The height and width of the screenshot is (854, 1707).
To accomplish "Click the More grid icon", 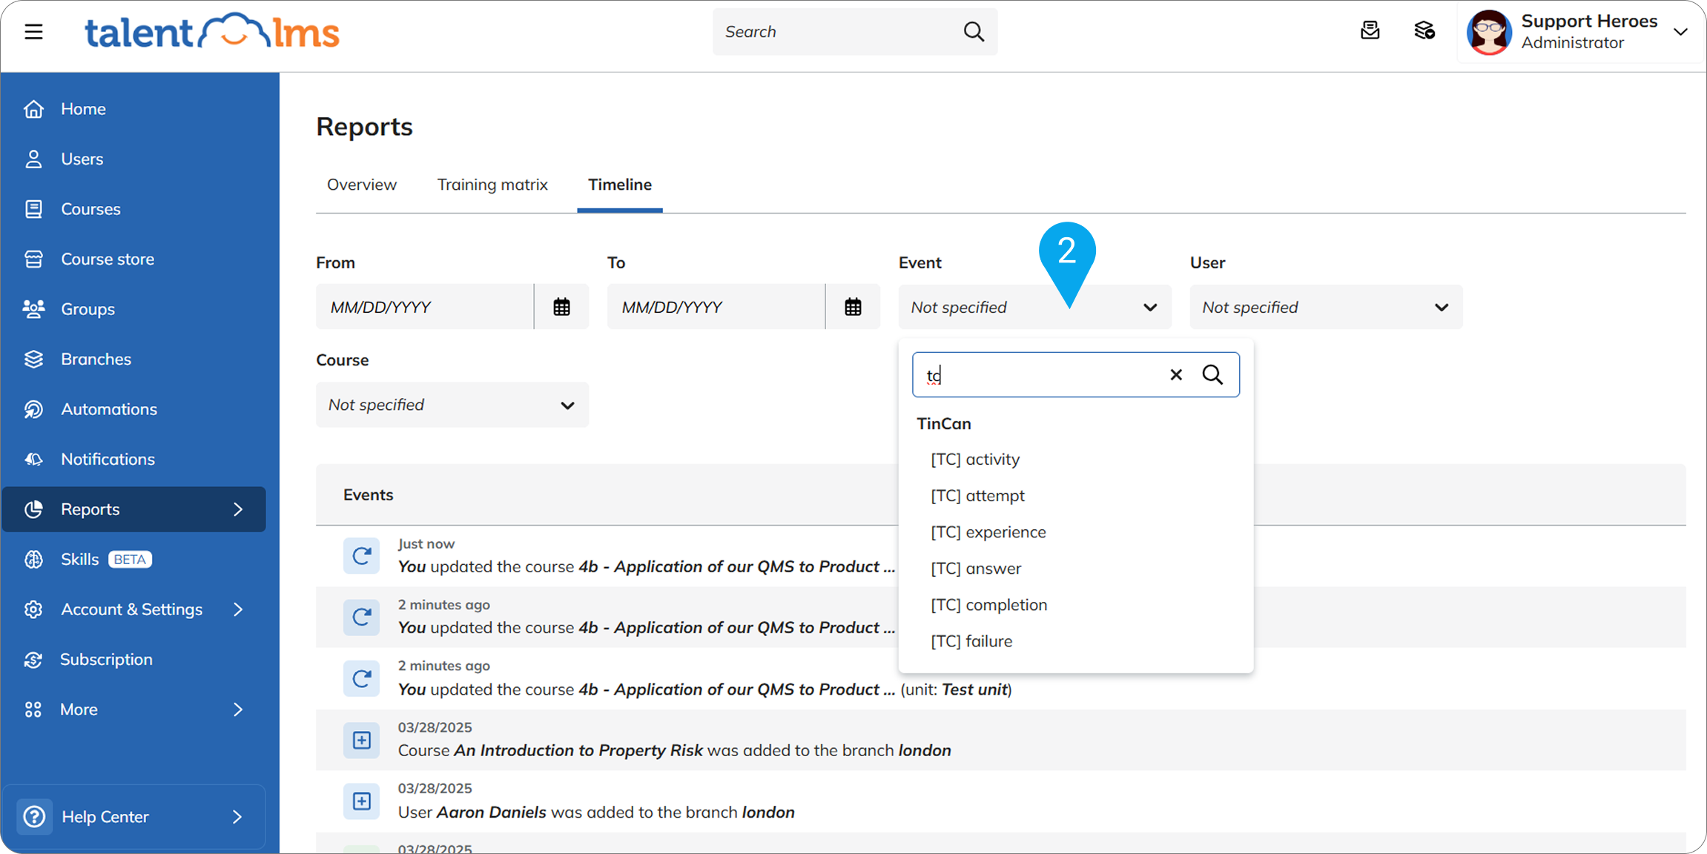I will click(33, 709).
